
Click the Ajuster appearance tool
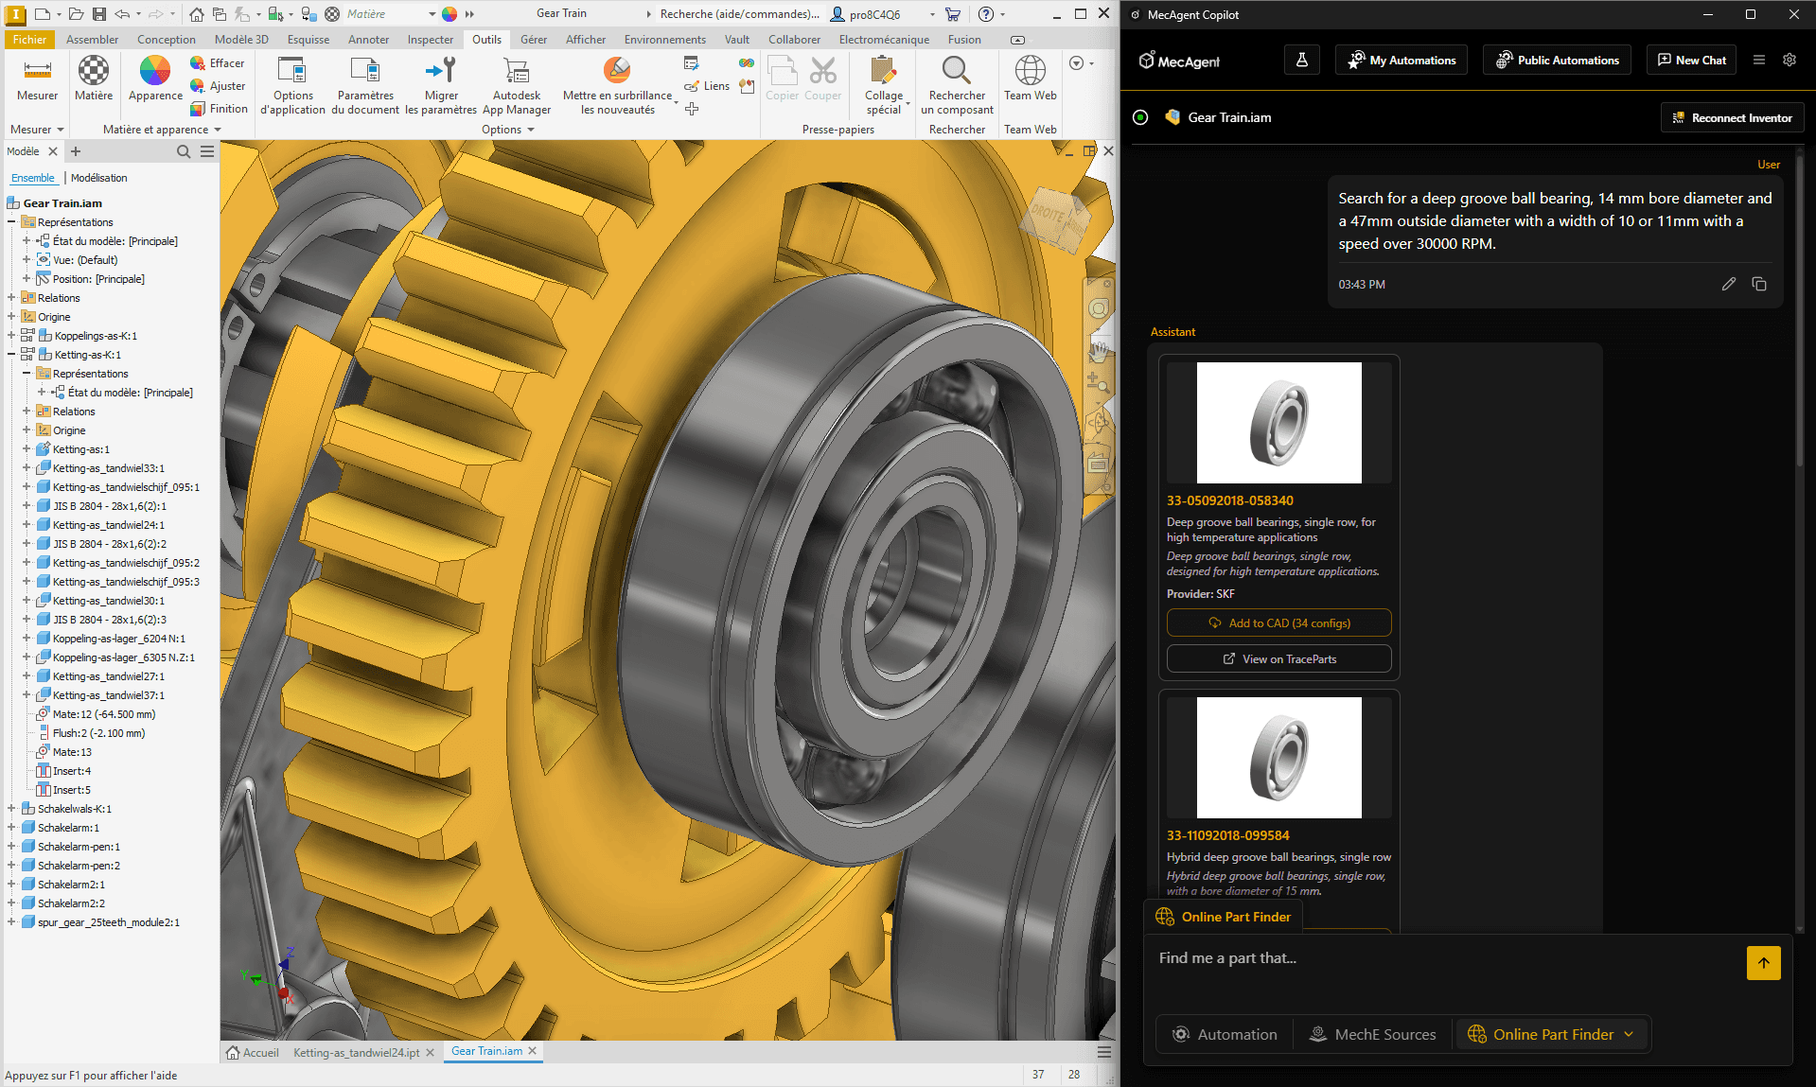[218, 85]
